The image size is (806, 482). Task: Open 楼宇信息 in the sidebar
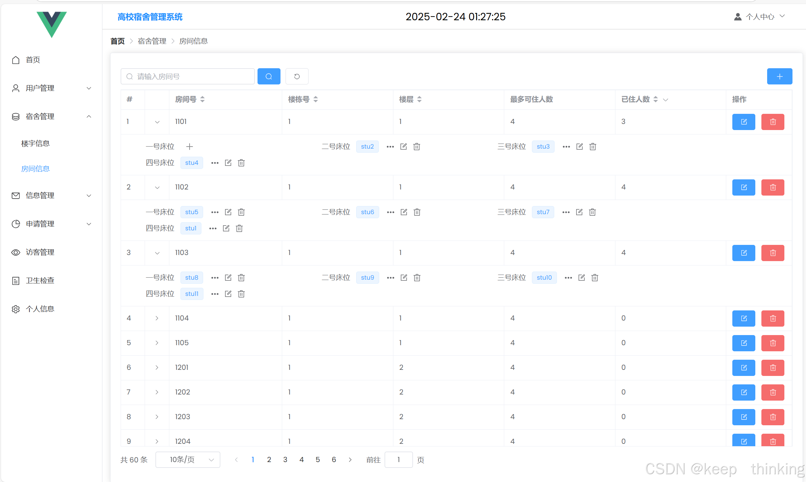click(x=35, y=144)
